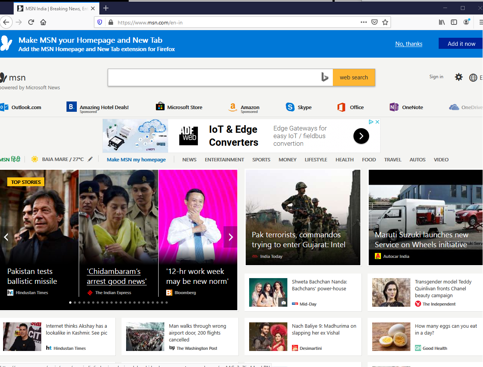Show next top stories slide
The image size is (483, 367).
point(230,237)
